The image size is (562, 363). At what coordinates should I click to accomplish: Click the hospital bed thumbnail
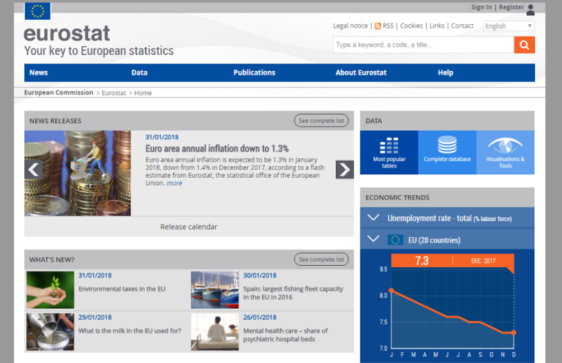(214, 332)
